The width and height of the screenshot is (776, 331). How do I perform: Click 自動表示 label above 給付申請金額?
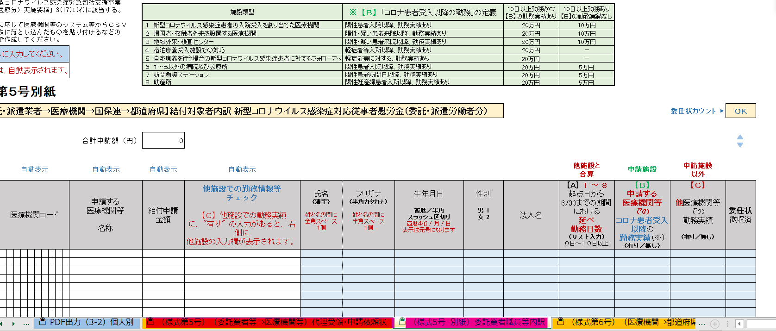click(163, 169)
